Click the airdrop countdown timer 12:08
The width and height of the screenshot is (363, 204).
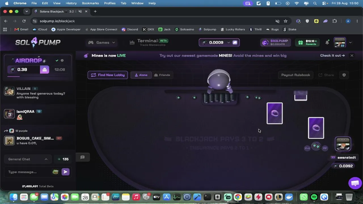[x=60, y=70]
